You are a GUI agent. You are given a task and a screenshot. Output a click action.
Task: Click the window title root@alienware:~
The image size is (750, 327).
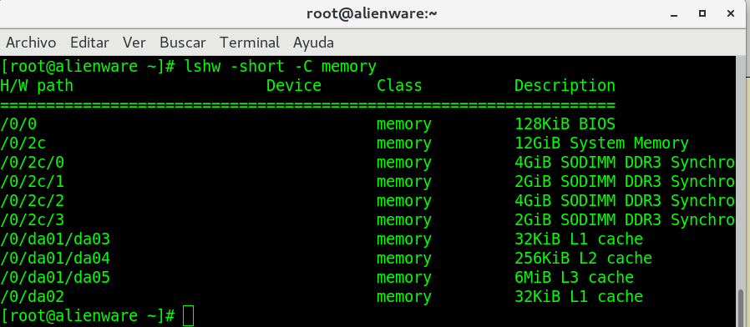pyautogui.click(x=372, y=13)
